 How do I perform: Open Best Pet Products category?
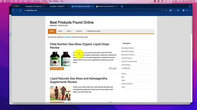point(127,58)
